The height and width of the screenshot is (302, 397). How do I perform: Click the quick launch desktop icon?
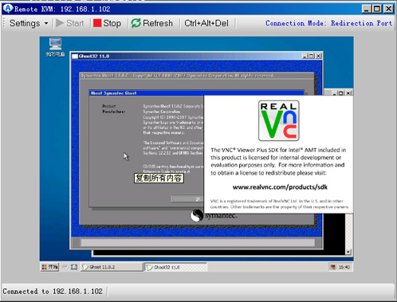pos(74,267)
